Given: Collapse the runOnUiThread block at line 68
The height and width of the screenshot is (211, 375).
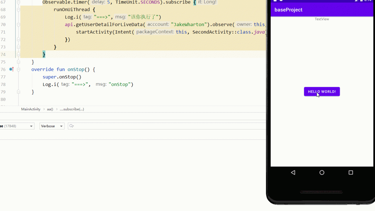Looking at the screenshot, I should pyautogui.click(x=18, y=10).
